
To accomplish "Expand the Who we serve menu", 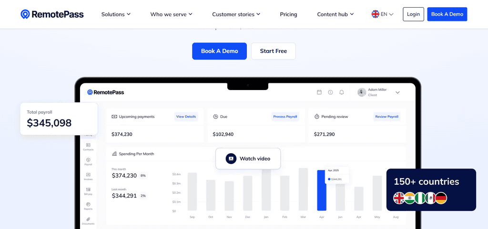I will (x=171, y=14).
